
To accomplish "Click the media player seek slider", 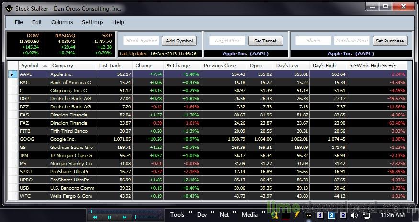I will tap(123, 211).
